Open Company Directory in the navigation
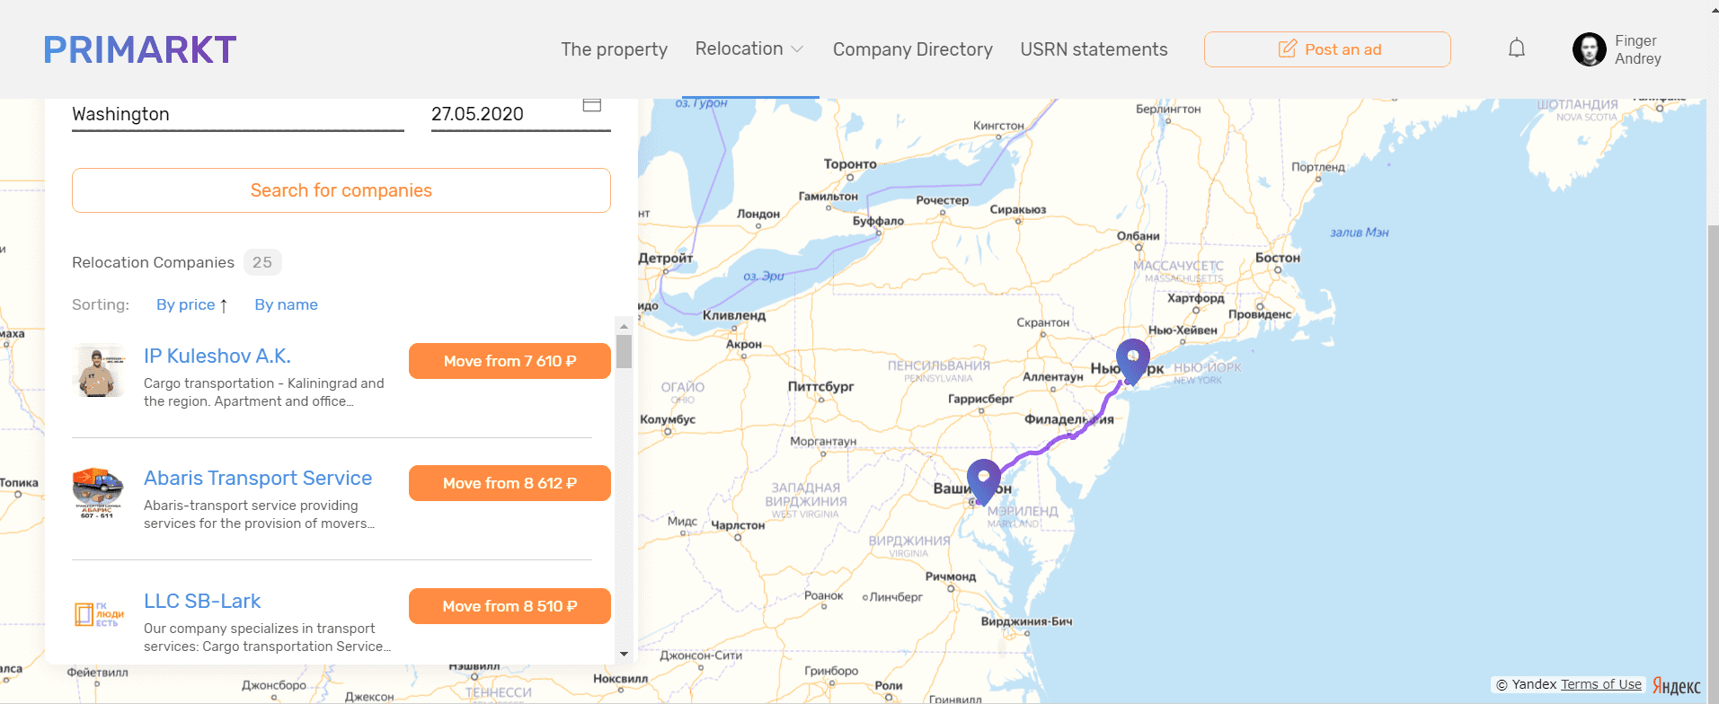Viewport: 1719px width, 704px height. click(913, 49)
